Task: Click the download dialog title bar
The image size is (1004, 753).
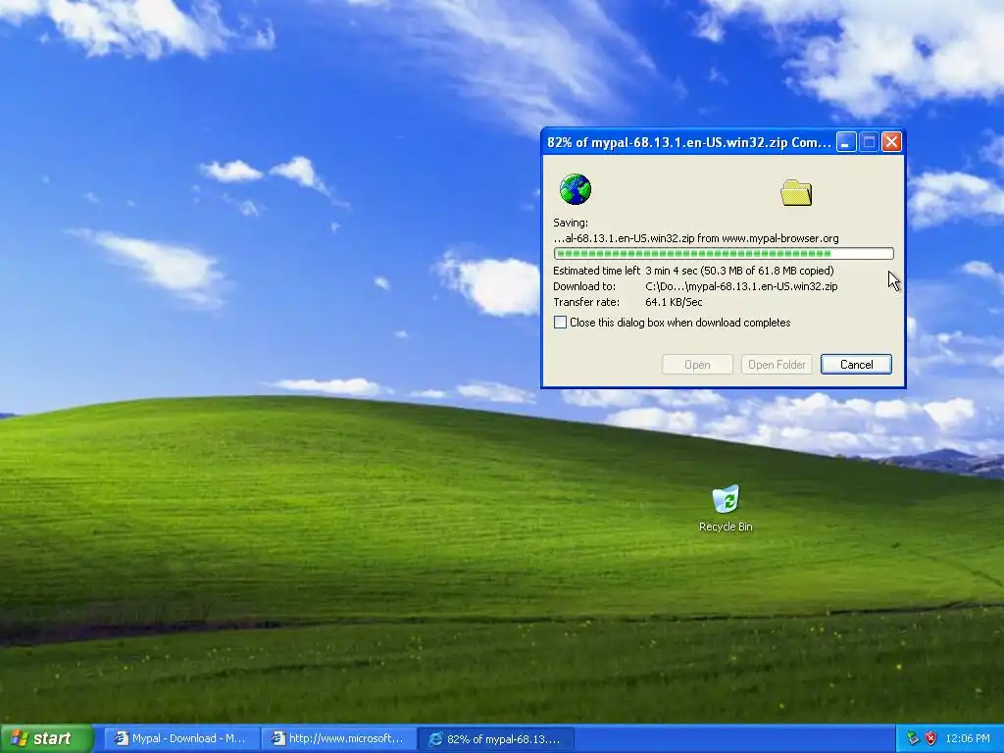Action: pyautogui.click(x=689, y=142)
